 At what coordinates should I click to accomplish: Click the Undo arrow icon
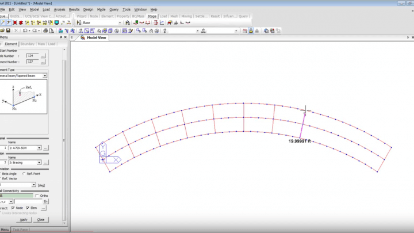(x=25, y=31)
